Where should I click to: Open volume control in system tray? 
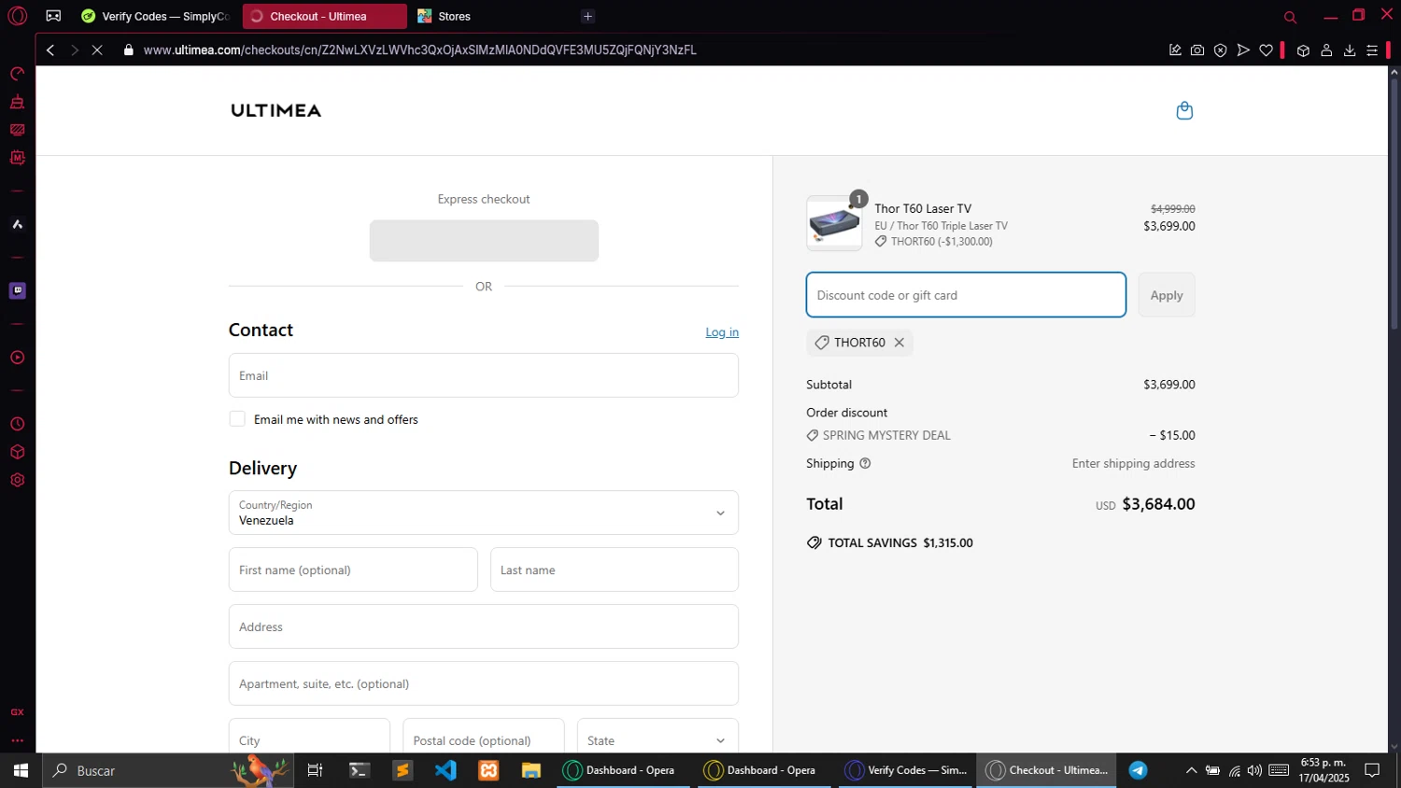coord(1254,770)
